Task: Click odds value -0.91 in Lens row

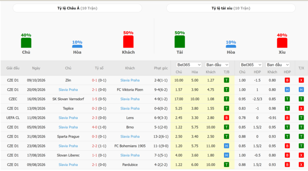Action: 272,118
